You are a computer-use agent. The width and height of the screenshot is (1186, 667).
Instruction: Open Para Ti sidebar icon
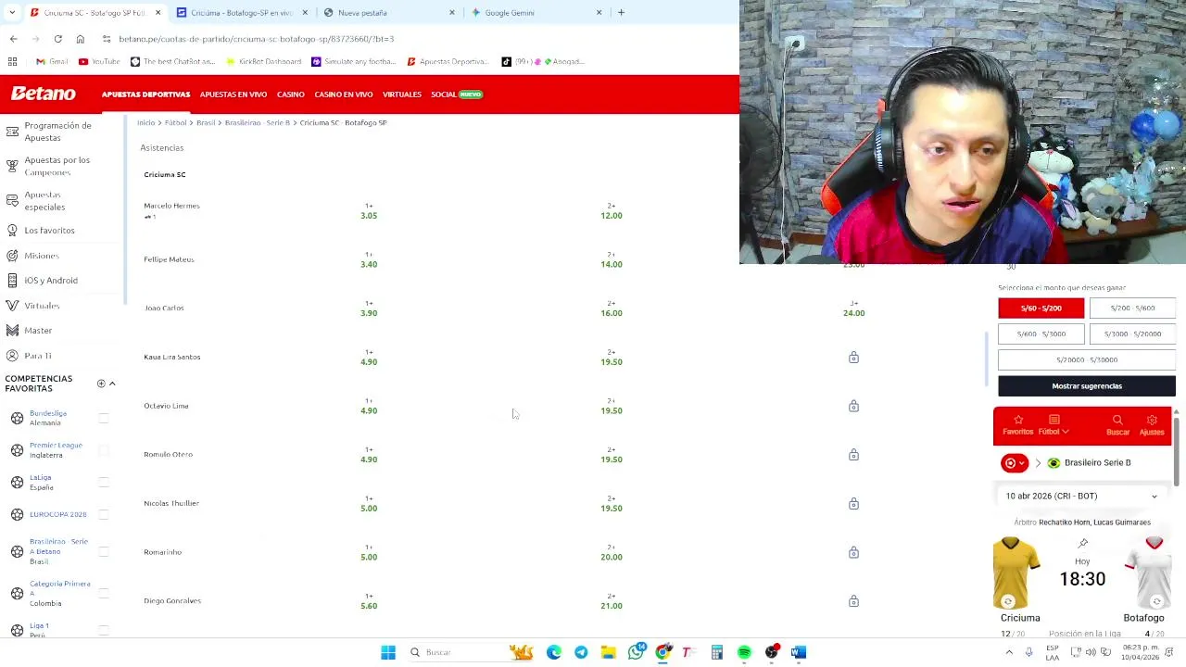coord(12,356)
